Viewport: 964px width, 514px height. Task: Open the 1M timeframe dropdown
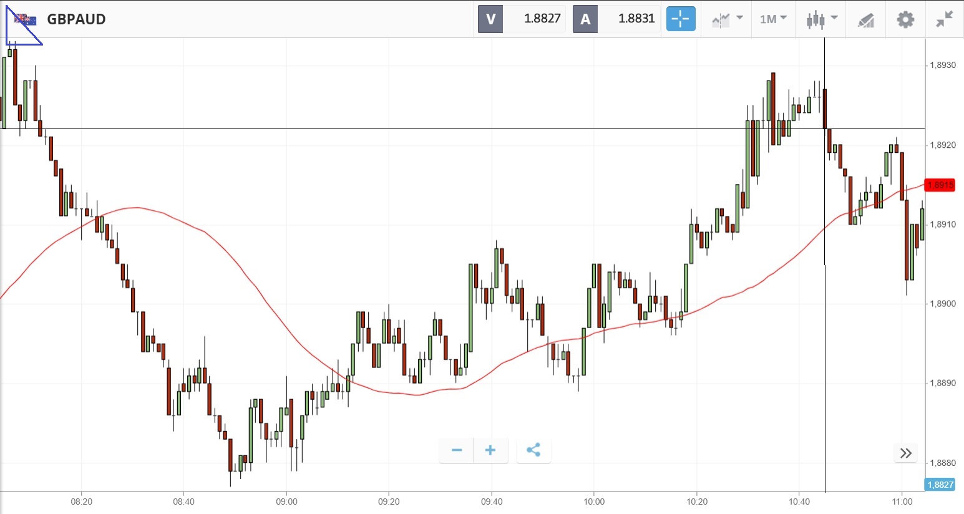pyautogui.click(x=773, y=19)
